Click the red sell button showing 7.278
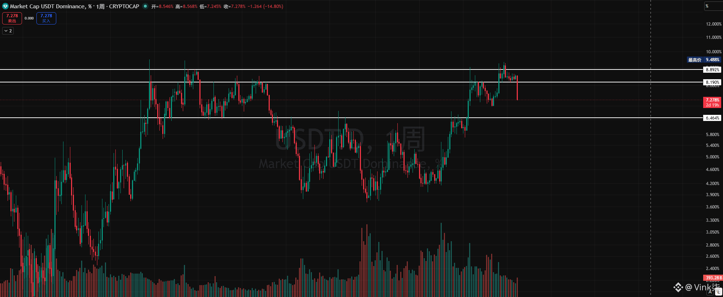The width and height of the screenshot is (723, 297). coord(12,18)
